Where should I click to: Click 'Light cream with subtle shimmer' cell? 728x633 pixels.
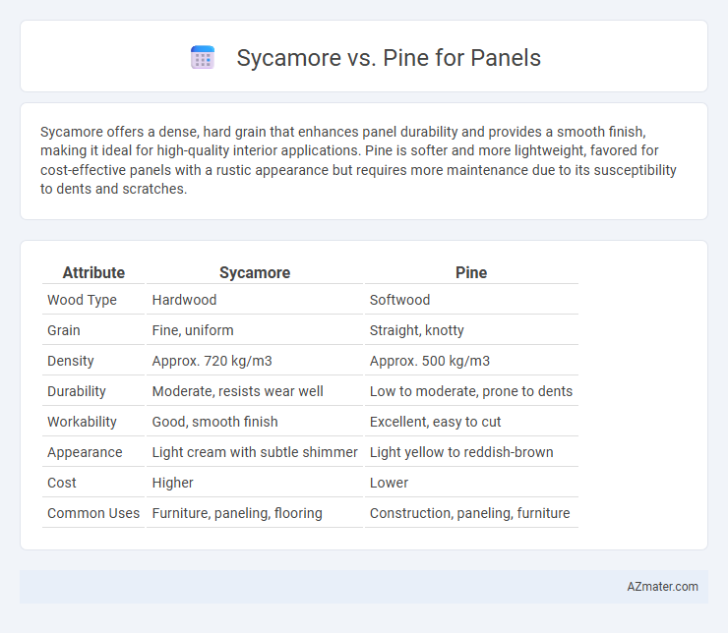coord(255,452)
